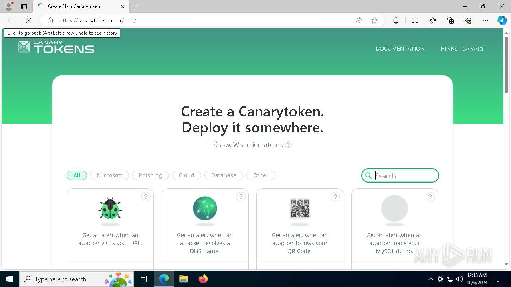Viewport: 511px width, 287px height.
Task: Open the THINKST CANARY link
Action: click(461, 49)
